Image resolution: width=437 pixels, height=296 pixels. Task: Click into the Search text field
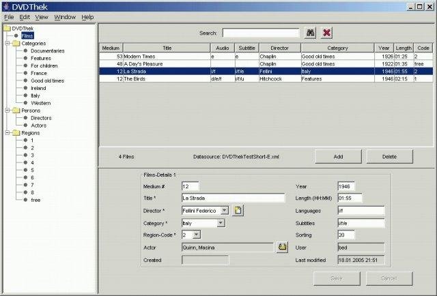tap(260, 33)
